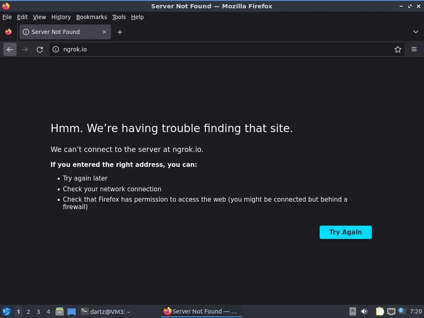Switch to workspace 1
The image size is (424, 318).
(18, 311)
